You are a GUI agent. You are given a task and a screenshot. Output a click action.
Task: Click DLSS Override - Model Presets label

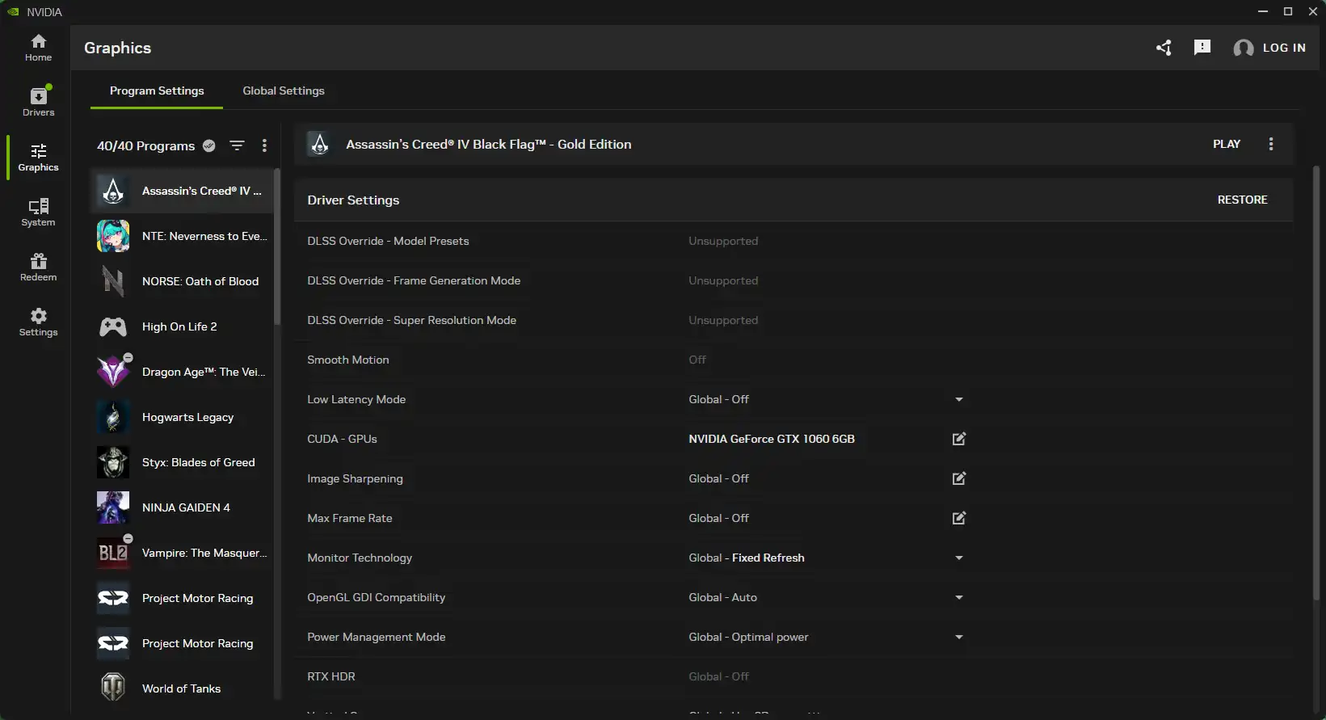tap(388, 241)
